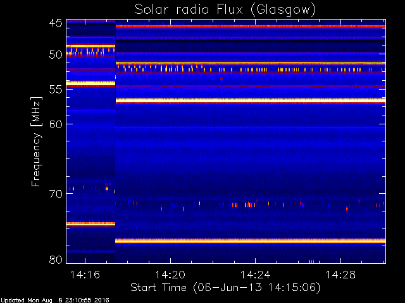Image resolution: width=405 pixels, height=303 pixels.
Task: Click the '14:20' time tick label
Action: (x=170, y=275)
